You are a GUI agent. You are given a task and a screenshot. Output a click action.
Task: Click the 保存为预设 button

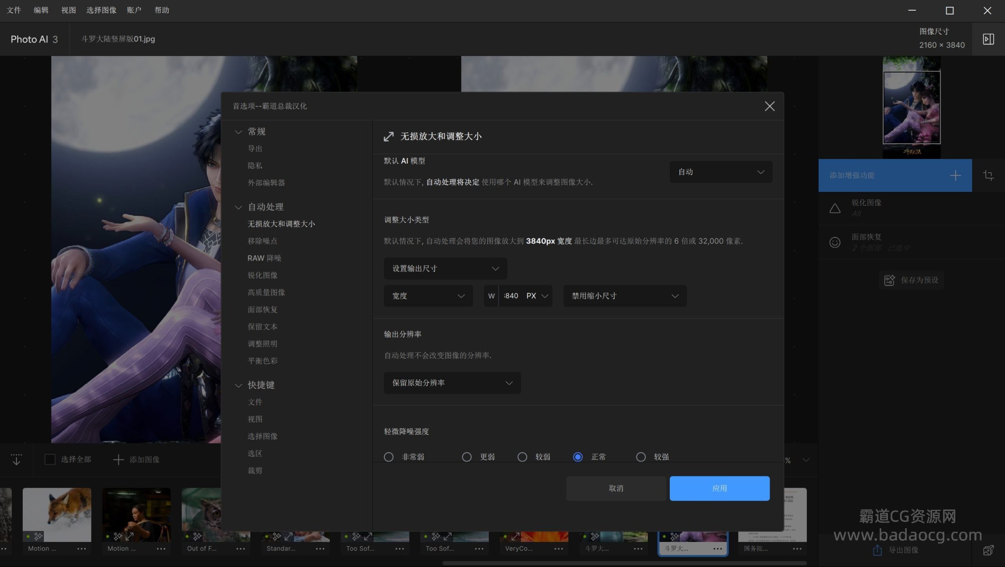click(x=911, y=280)
